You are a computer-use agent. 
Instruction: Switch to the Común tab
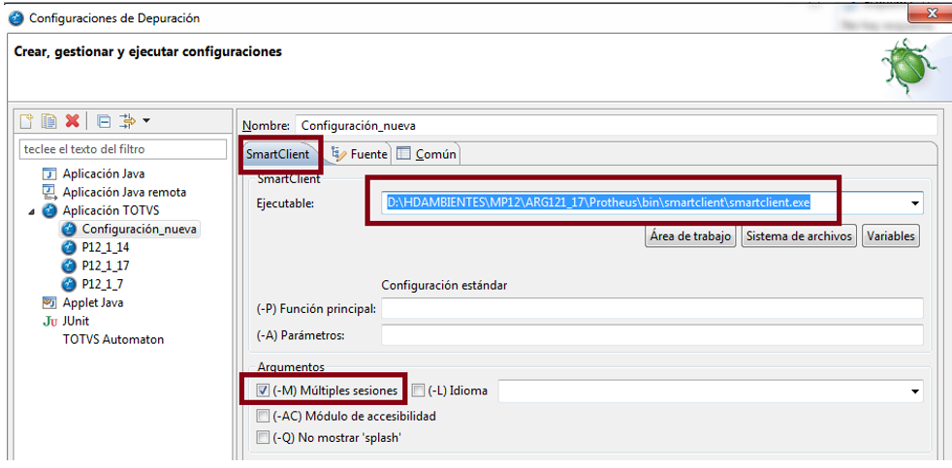[x=427, y=154]
